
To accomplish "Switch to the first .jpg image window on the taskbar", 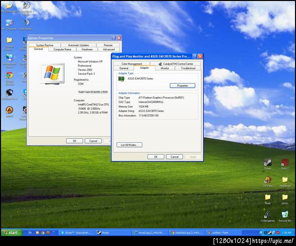I will pyautogui.click(x=149, y=233).
